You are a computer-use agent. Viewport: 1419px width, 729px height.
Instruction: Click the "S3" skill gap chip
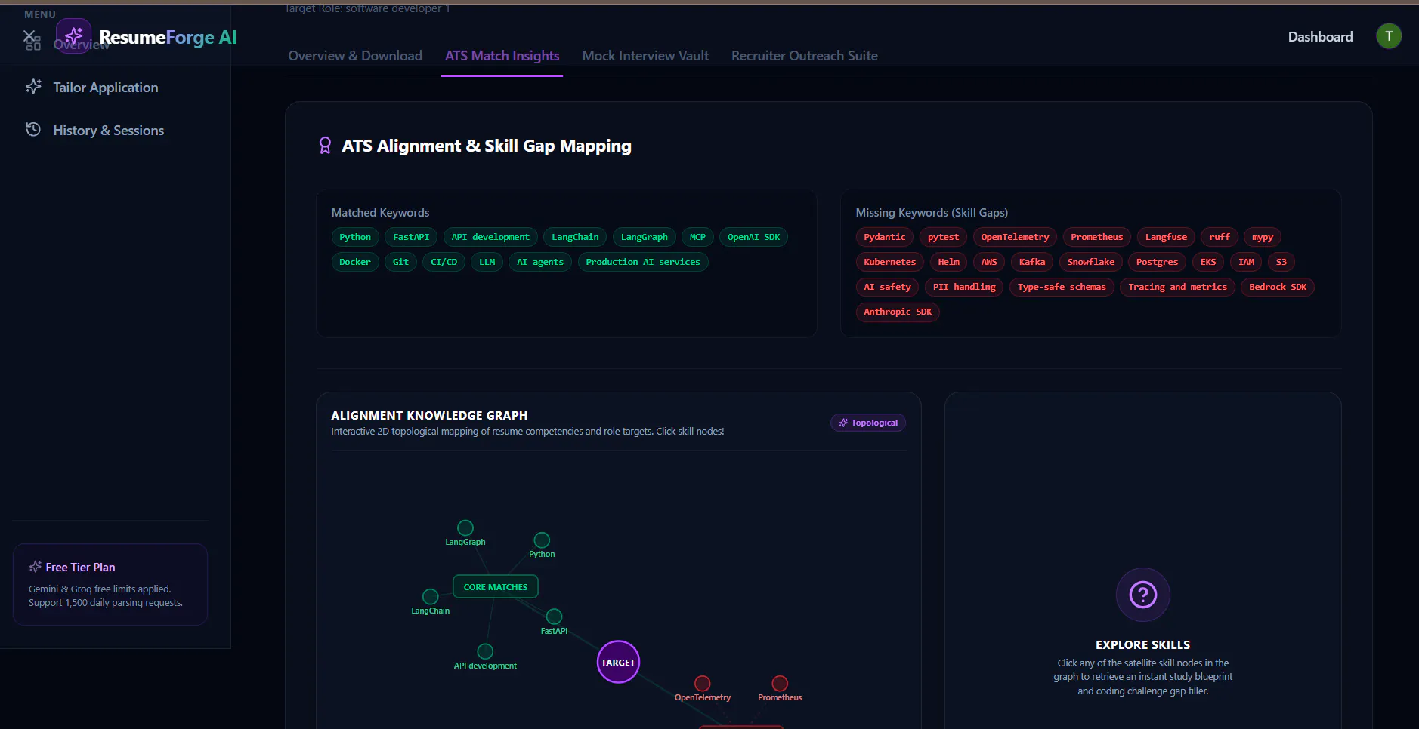(x=1281, y=262)
